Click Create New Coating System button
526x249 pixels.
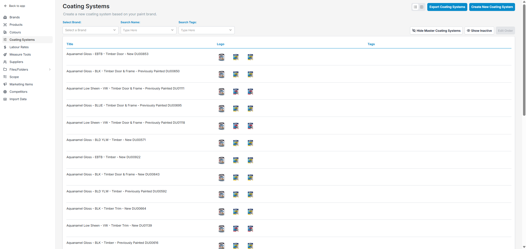coord(492,7)
